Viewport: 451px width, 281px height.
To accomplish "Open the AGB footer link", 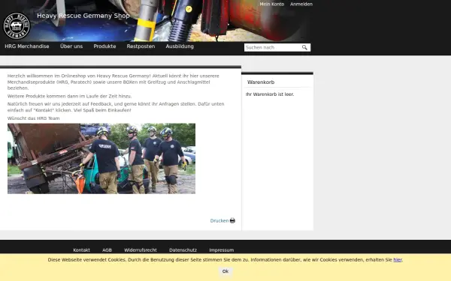I will tap(107, 250).
